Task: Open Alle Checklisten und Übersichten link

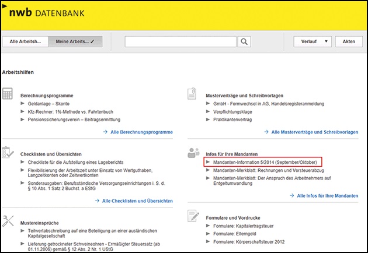Action: [137, 201]
